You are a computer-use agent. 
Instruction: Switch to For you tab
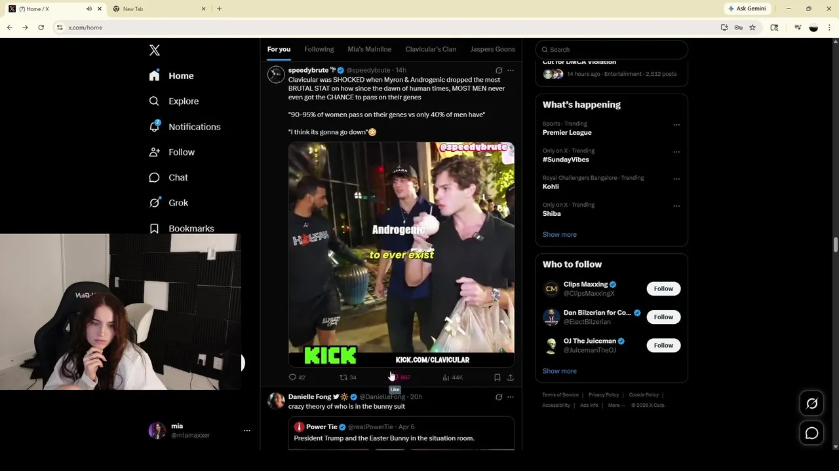click(279, 49)
